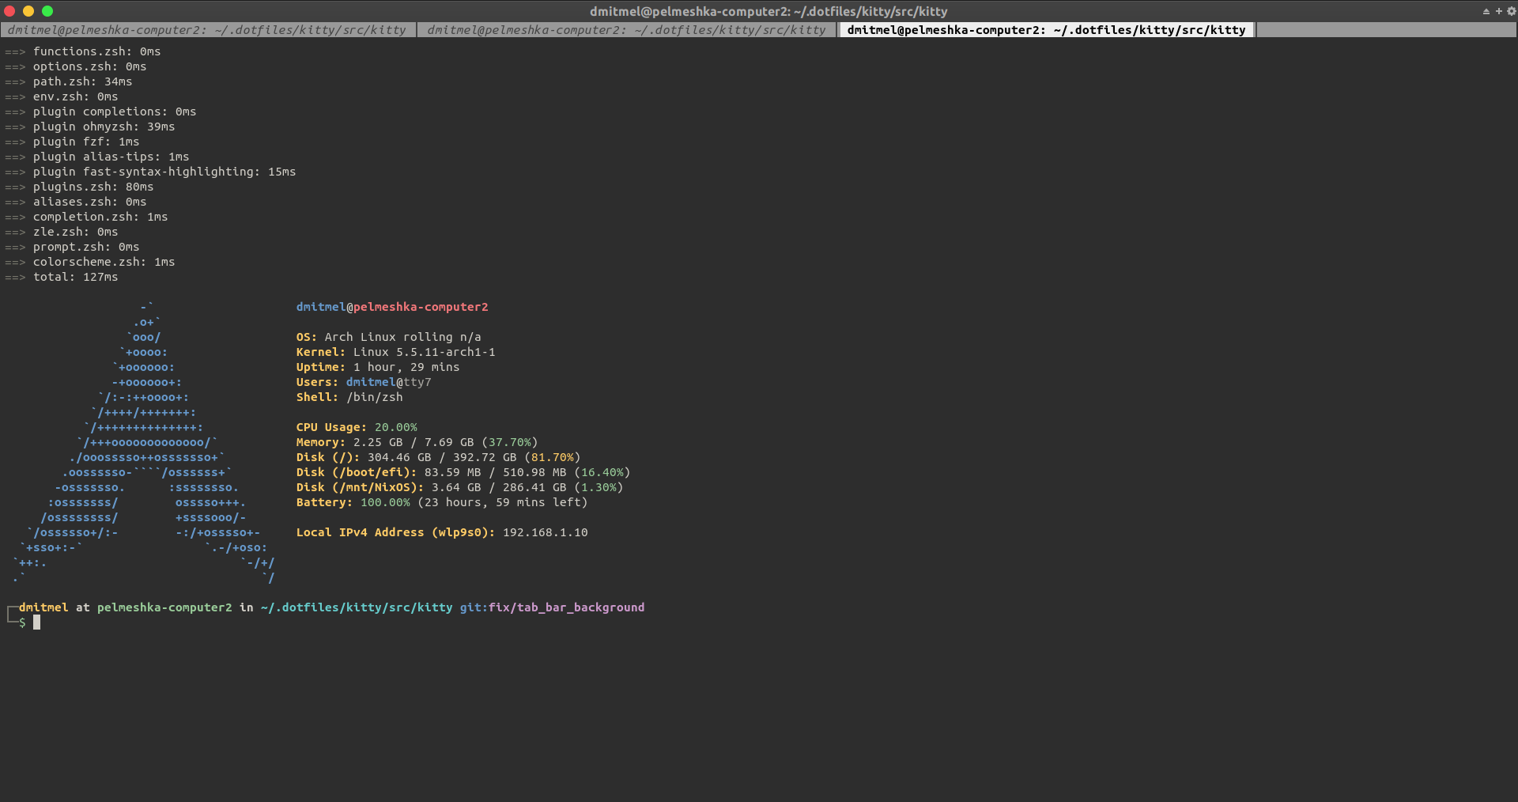Viewport: 1518px width, 802px height.
Task: Click the Arch Linux ASCII art logo
Action: [143, 442]
